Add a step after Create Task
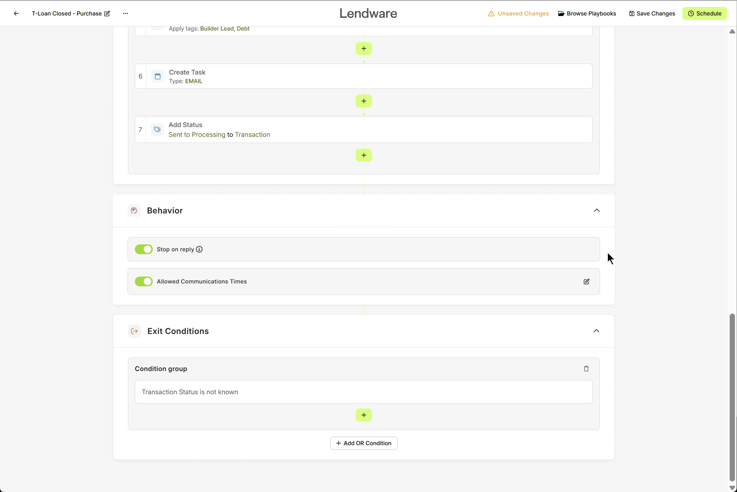 363,101
